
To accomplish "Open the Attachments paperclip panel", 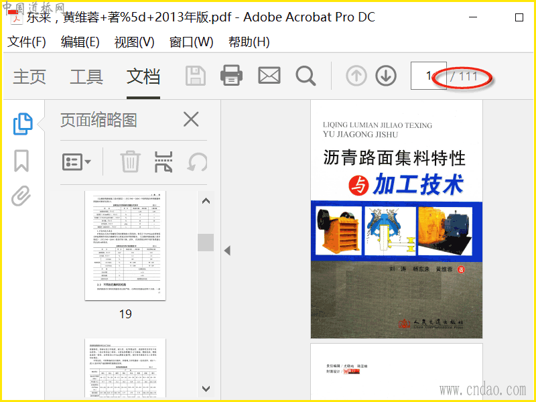I will point(21,196).
